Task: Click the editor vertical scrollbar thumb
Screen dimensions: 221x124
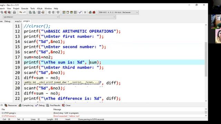Action: tap(206, 59)
